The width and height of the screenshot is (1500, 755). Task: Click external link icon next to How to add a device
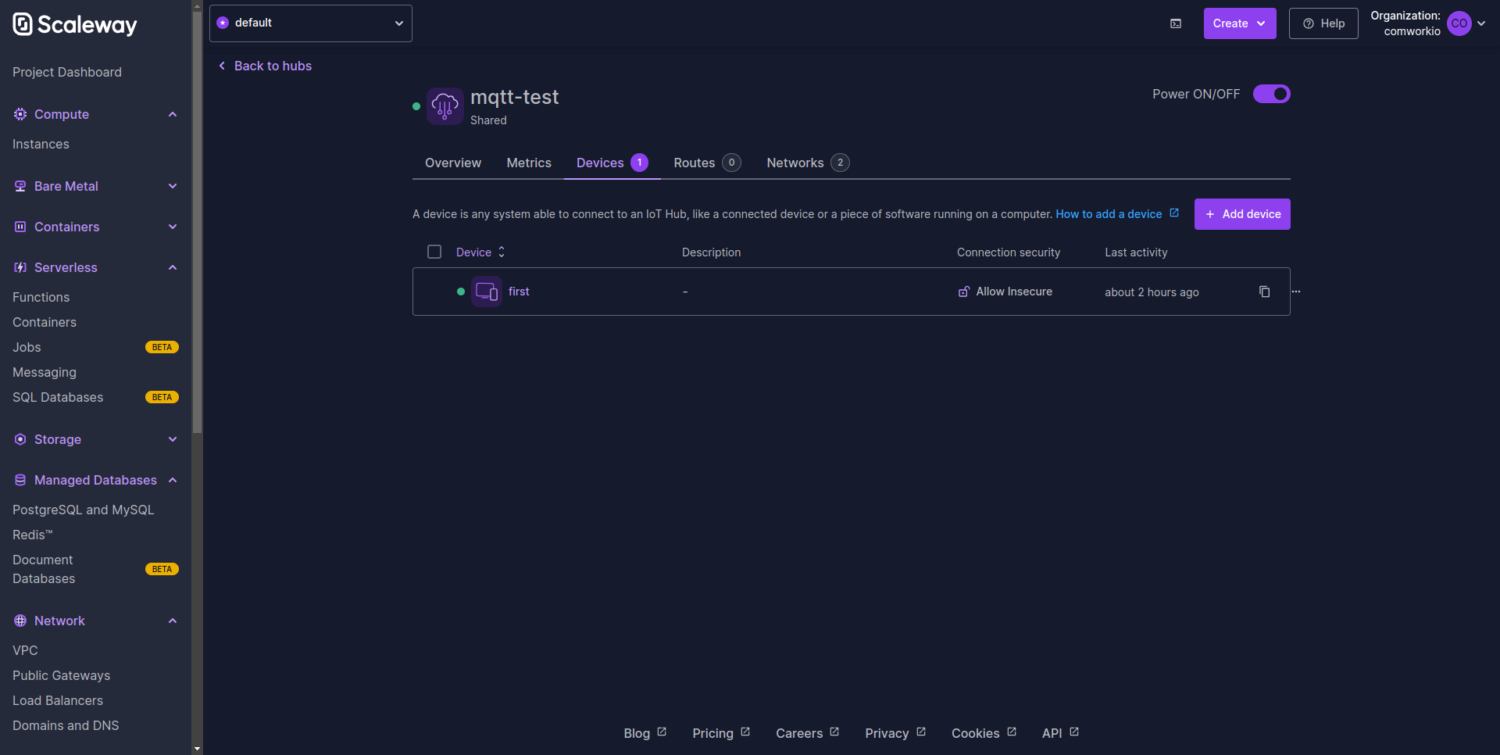coord(1174,213)
